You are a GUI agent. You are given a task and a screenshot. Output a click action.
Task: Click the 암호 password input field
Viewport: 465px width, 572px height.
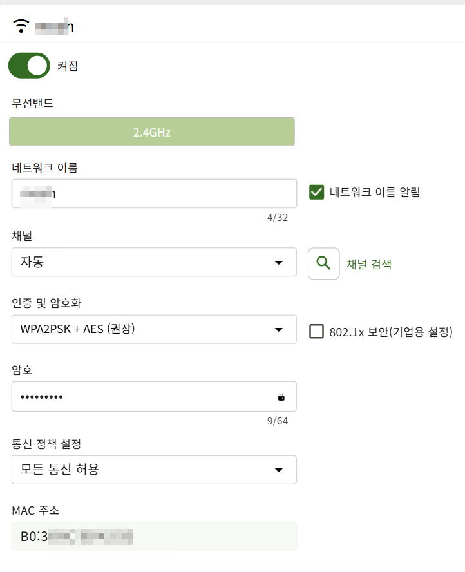tap(154, 397)
